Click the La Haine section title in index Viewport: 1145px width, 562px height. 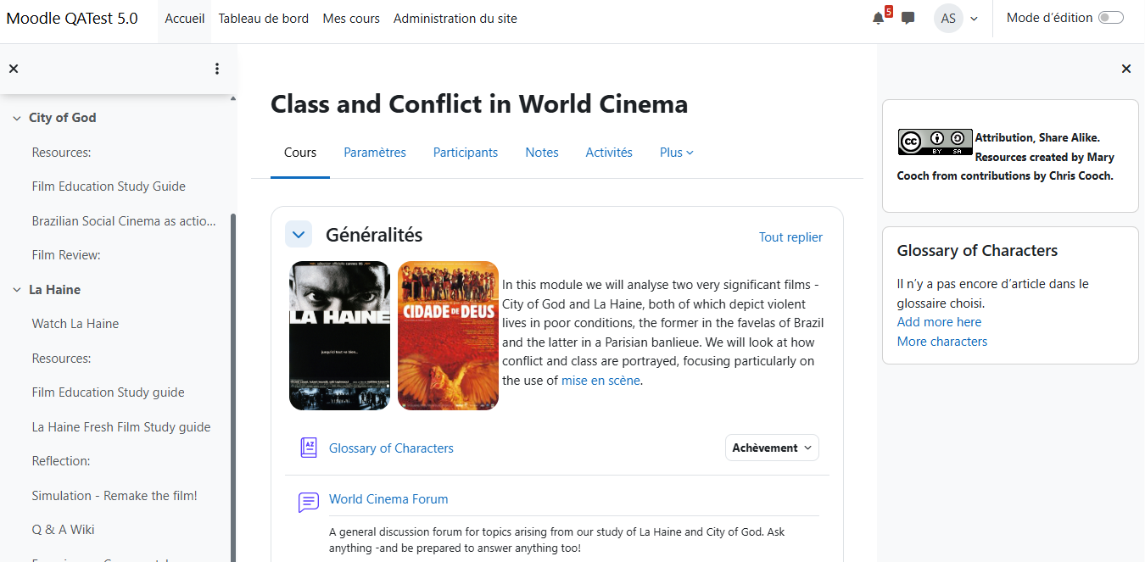[55, 290]
